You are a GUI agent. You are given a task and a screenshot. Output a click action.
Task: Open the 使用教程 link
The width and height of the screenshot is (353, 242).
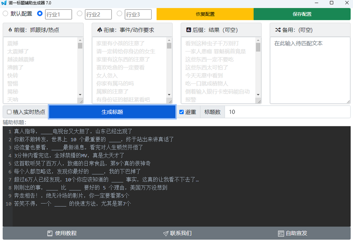pos(62,233)
